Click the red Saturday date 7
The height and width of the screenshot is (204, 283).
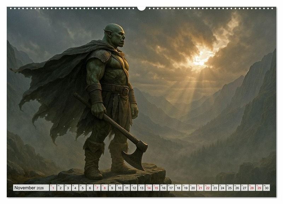97,188
